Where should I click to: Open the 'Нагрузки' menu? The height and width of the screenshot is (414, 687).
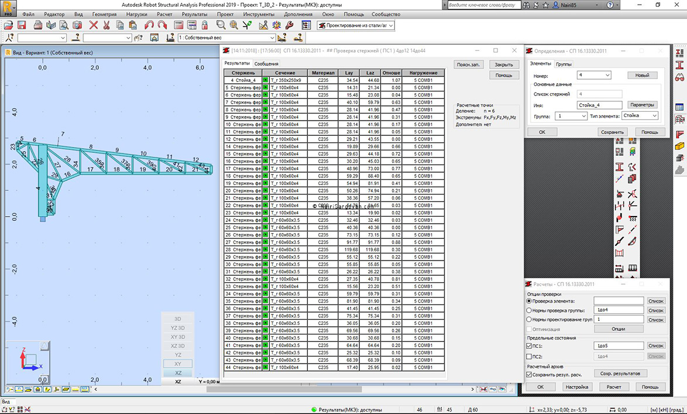click(x=136, y=15)
